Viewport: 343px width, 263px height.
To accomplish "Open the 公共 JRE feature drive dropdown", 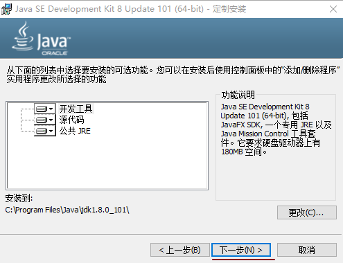I will [x=45, y=131].
